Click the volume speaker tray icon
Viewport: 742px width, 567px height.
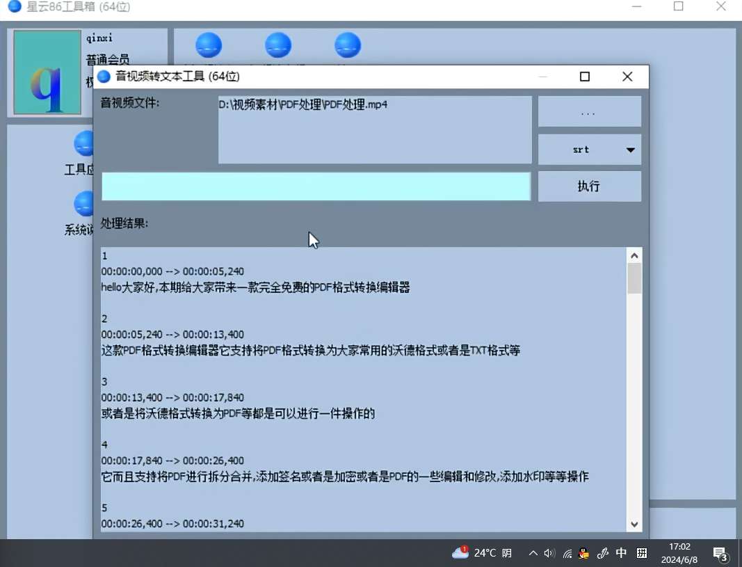point(549,554)
